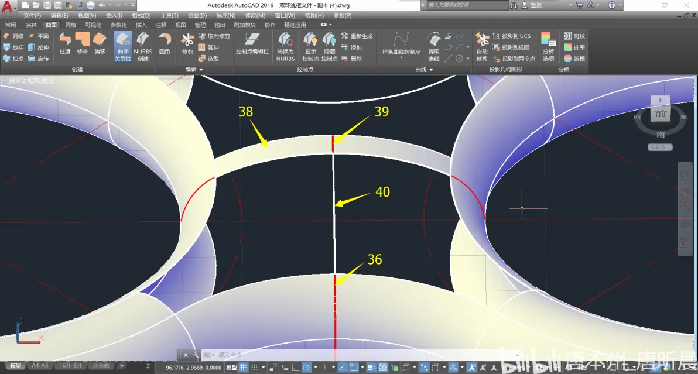Toggle snap mode in status bar
Viewport: 698px width, 374px height.
(254, 368)
